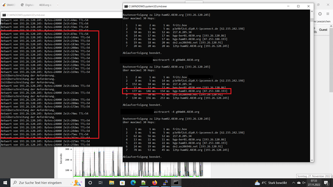Click the muted volume tray icon

pyautogui.click(x=304, y=183)
